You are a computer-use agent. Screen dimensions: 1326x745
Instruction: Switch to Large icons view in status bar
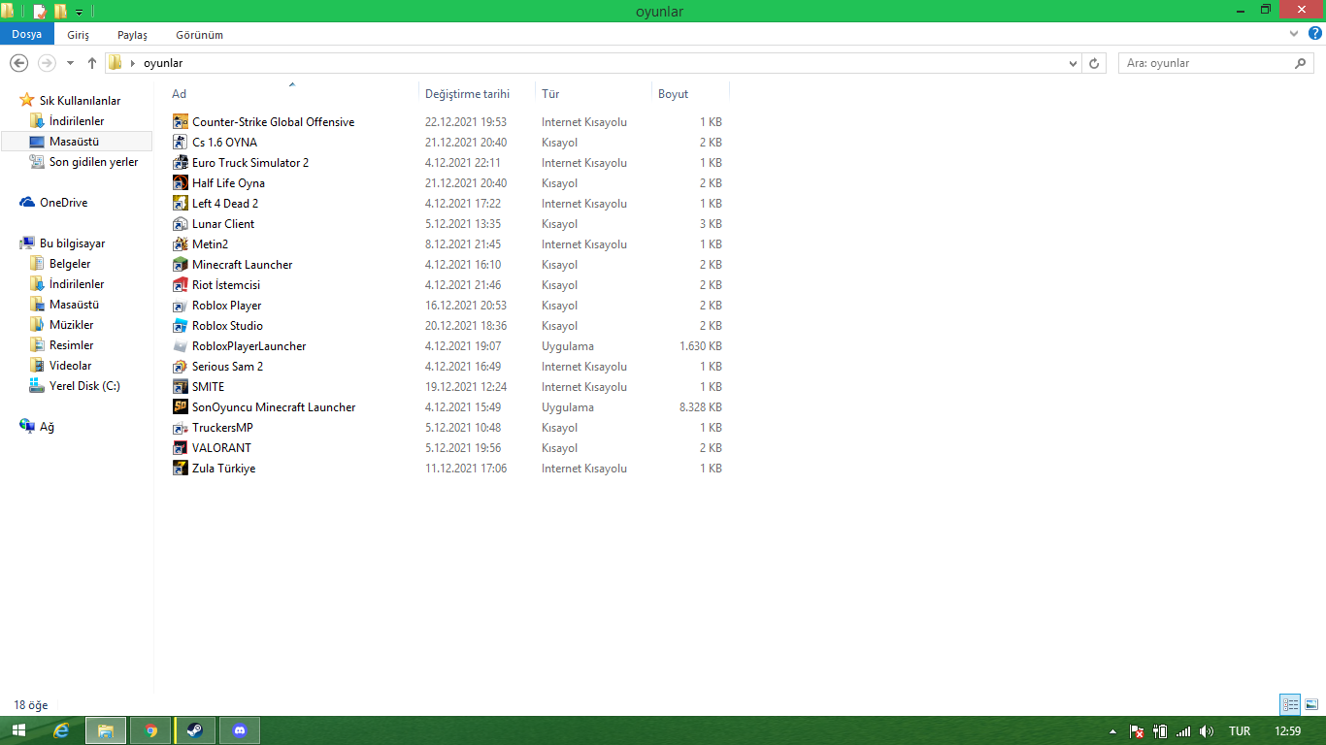point(1311,705)
